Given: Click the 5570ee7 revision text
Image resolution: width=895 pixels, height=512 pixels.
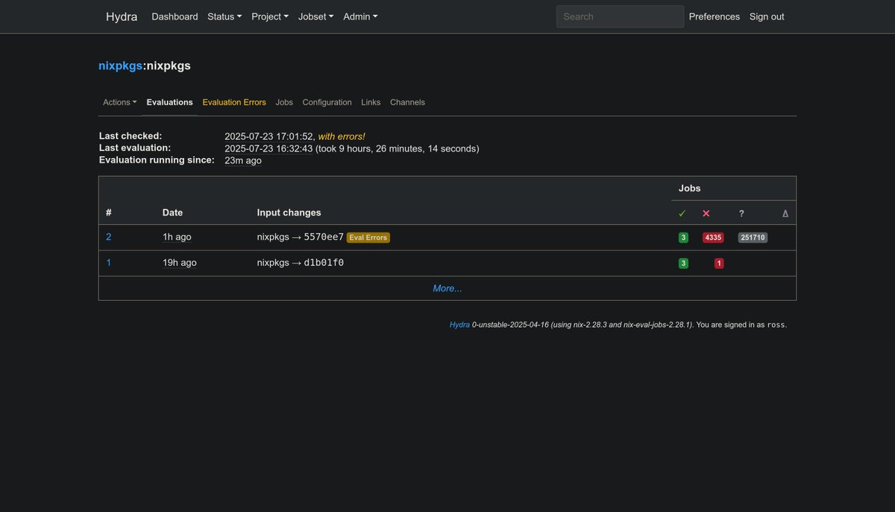Looking at the screenshot, I should (324, 237).
